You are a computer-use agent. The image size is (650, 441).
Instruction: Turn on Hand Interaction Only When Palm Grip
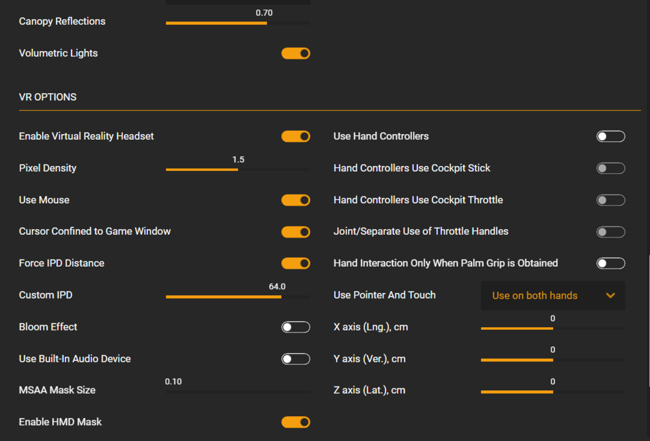point(611,263)
